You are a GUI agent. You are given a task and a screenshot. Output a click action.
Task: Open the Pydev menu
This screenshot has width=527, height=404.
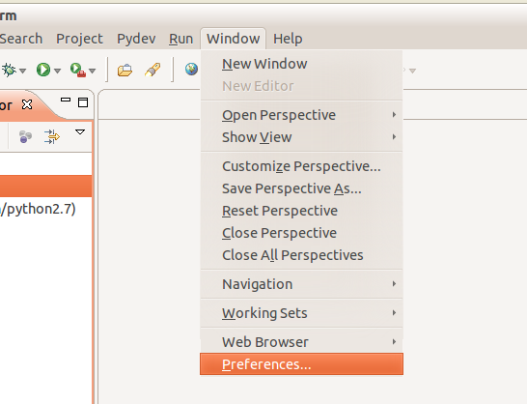(x=136, y=39)
